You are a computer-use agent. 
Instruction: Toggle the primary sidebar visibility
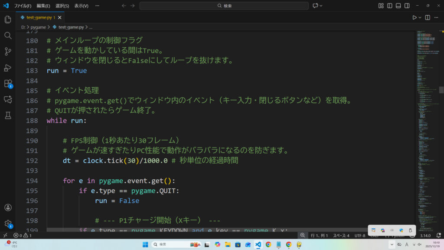click(x=390, y=6)
